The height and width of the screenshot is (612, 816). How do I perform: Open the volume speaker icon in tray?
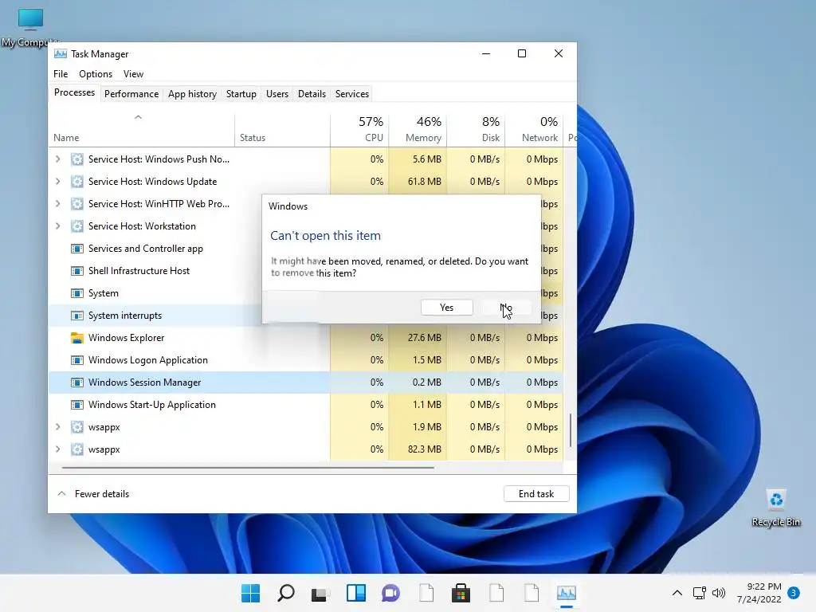(719, 593)
